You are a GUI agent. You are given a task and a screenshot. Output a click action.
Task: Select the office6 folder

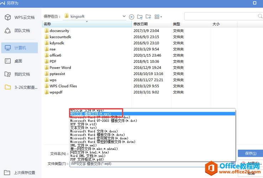[x=53, y=55]
